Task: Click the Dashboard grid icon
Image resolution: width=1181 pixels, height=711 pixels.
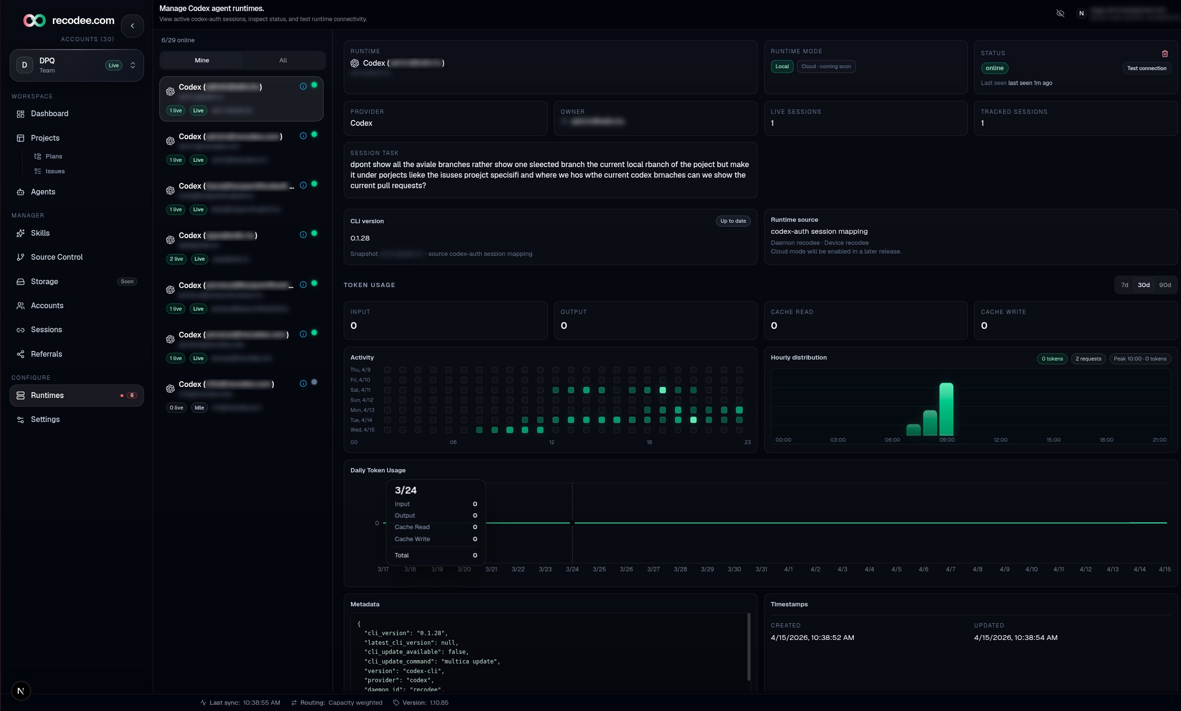Action: [x=21, y=114]
